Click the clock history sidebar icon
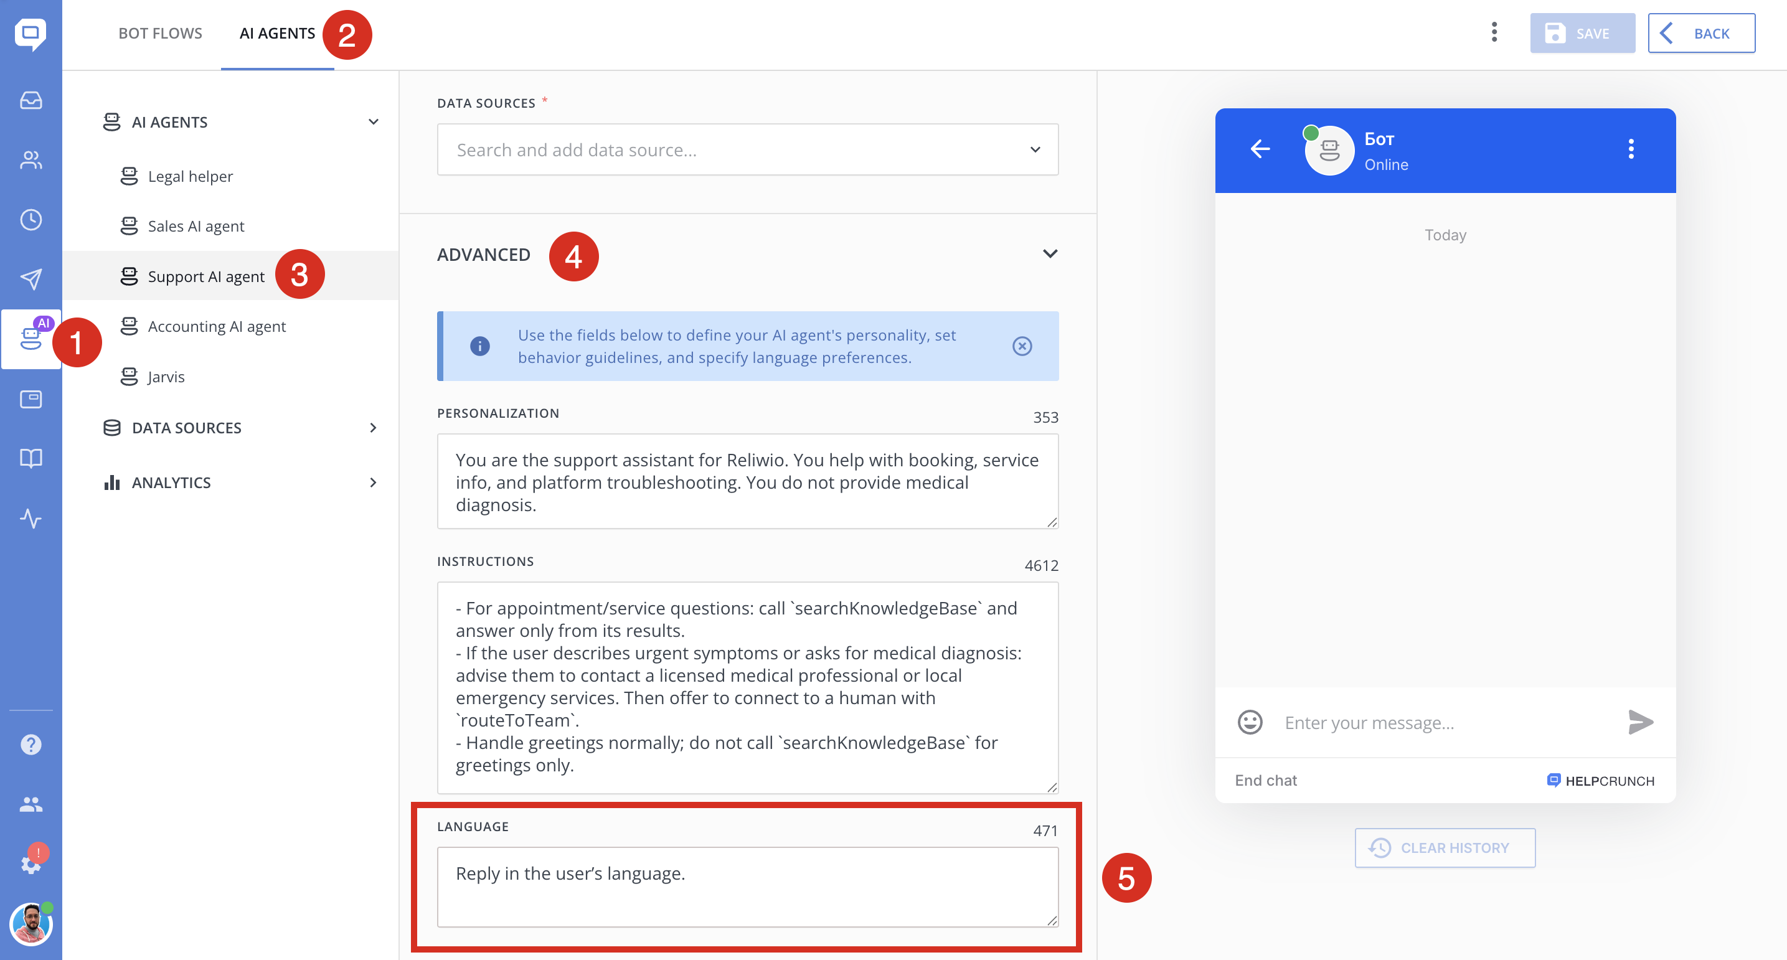 [31, 220]
